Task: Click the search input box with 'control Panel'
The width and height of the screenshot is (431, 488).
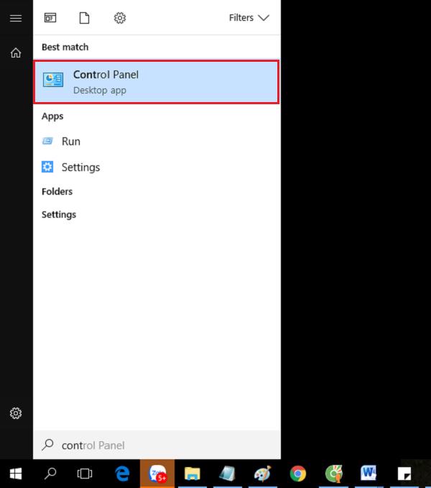Action: click(157, 445)
